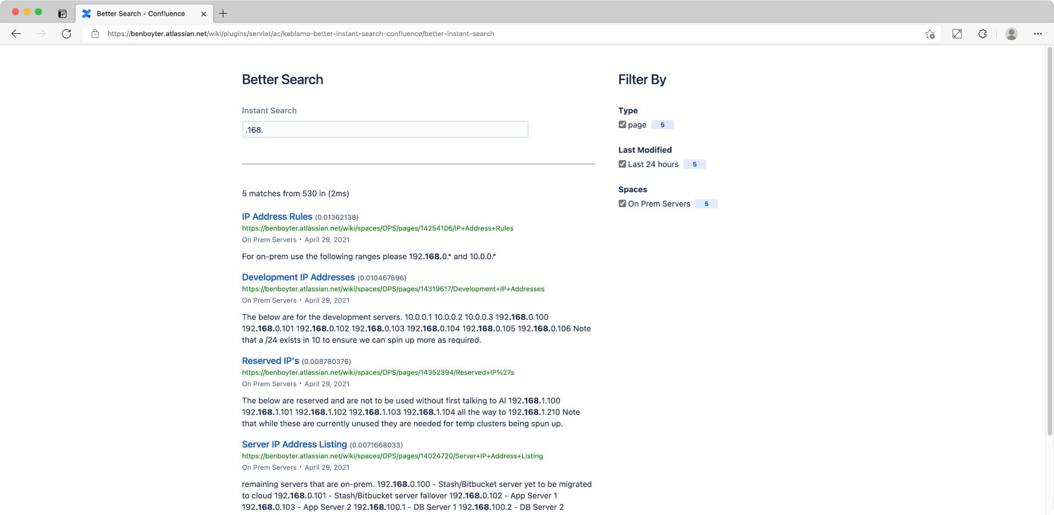Screen dimensions: 1054x515
Task: Click the browser forward arrow
Action: (x=41, y=34)
